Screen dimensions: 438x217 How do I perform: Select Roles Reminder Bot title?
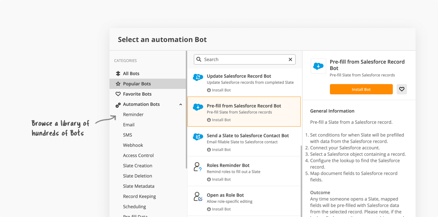pos(228,165)
